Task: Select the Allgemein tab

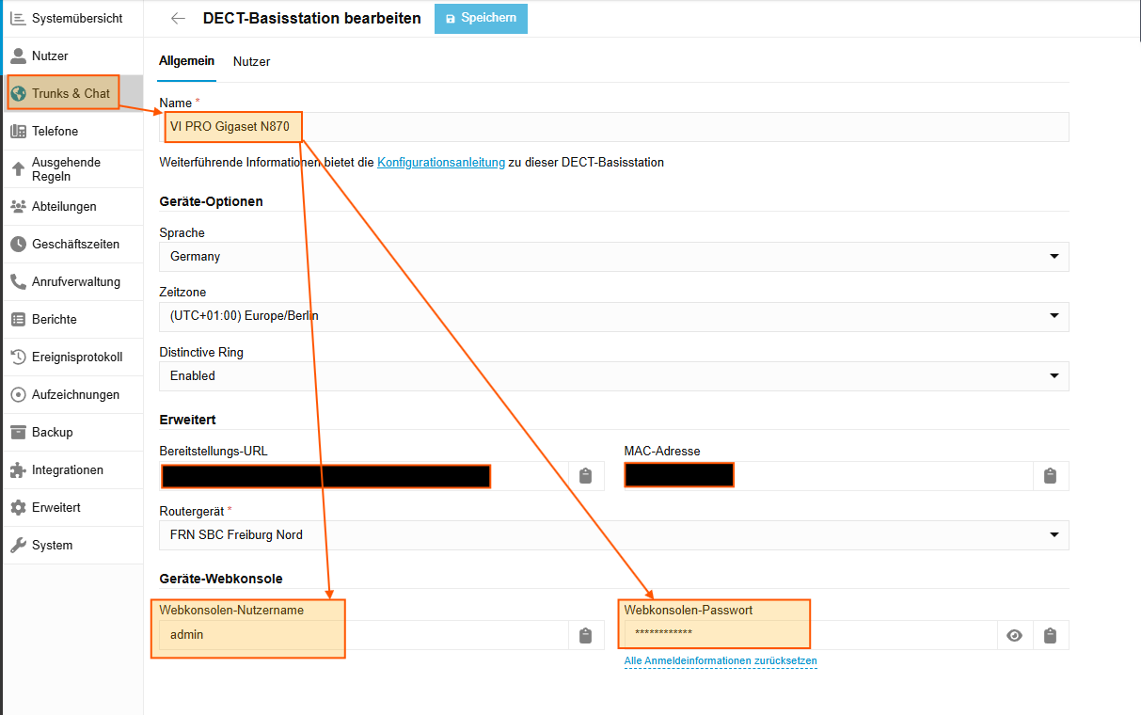Action: click(x=186, y=62)
